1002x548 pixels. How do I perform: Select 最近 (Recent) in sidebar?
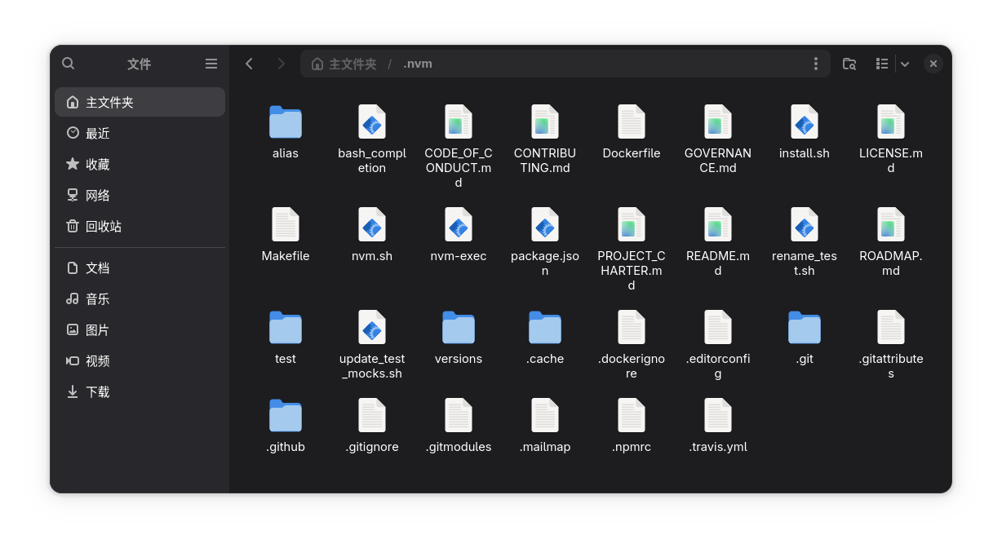98,134
